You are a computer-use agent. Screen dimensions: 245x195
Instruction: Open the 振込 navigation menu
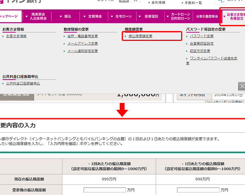click(x=65, y=17)
